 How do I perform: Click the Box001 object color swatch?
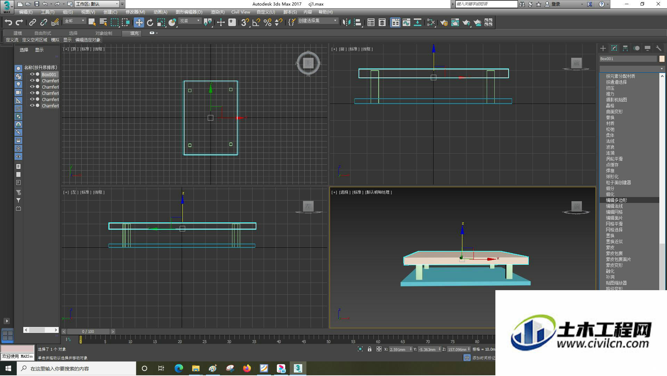coord(662,59)
